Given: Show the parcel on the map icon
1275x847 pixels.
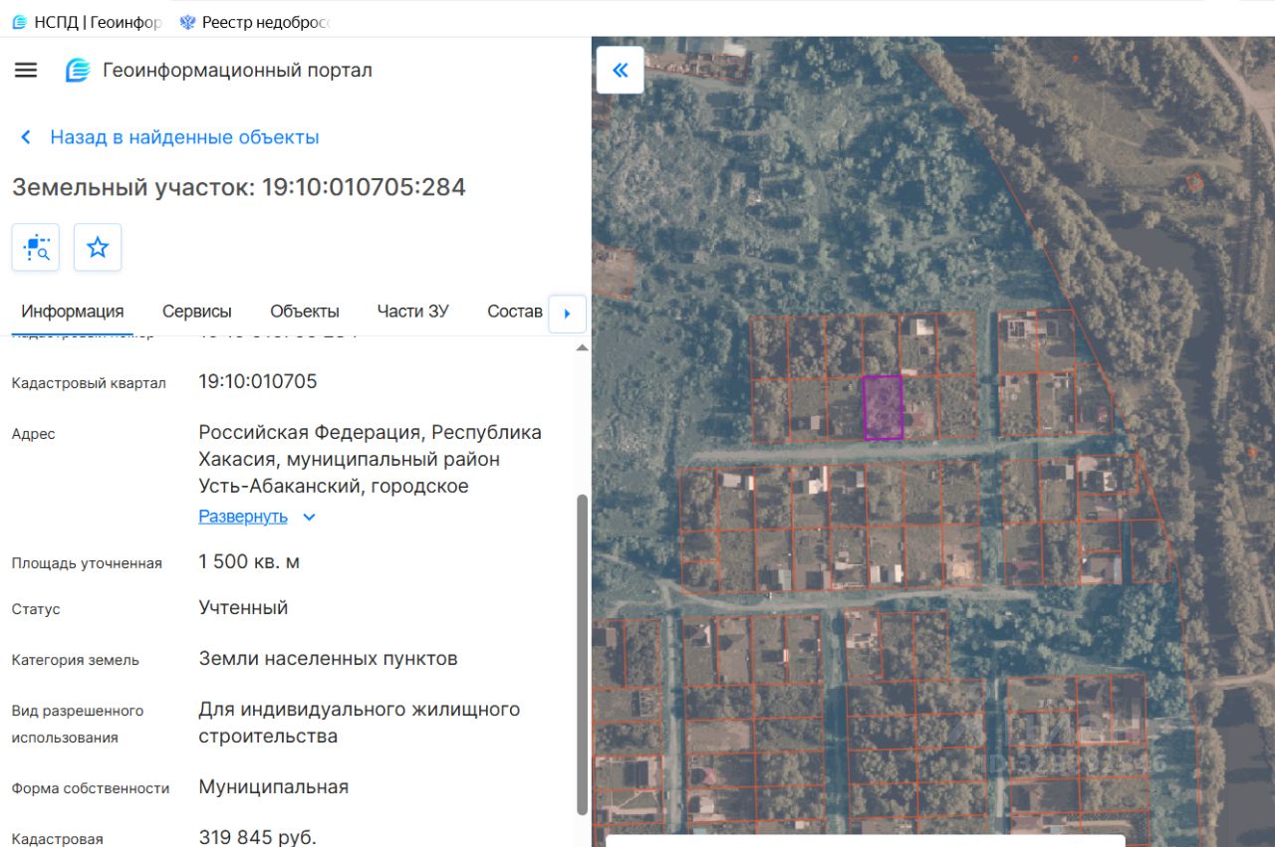Looking at the screenshot, I should (36, 247).
